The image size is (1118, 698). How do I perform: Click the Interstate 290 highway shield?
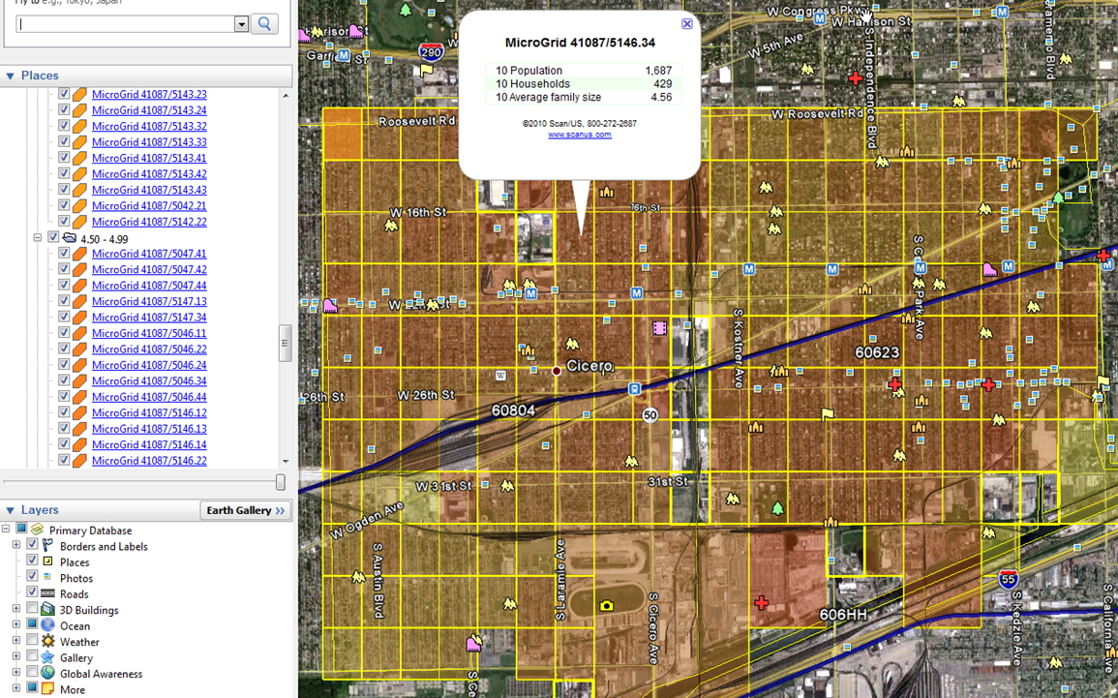(x=432, y=52)
